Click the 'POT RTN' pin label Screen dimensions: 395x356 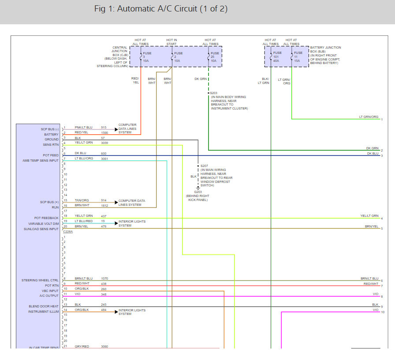[52, 286]
